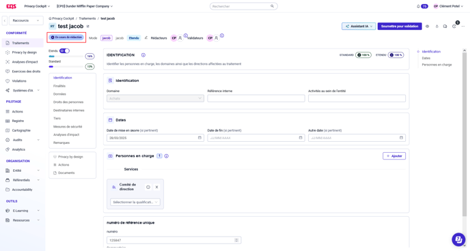Viewport: 470px width, 251px height.
Task: Open calendar icon in Date de fin field
Action: pyautogui.click(x=301, y=138)
